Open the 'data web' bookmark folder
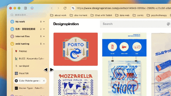 pos(122,15)
